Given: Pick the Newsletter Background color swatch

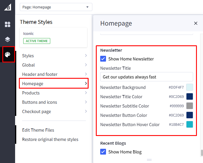Looking at the screenshot, I should [x=190, y=87].
